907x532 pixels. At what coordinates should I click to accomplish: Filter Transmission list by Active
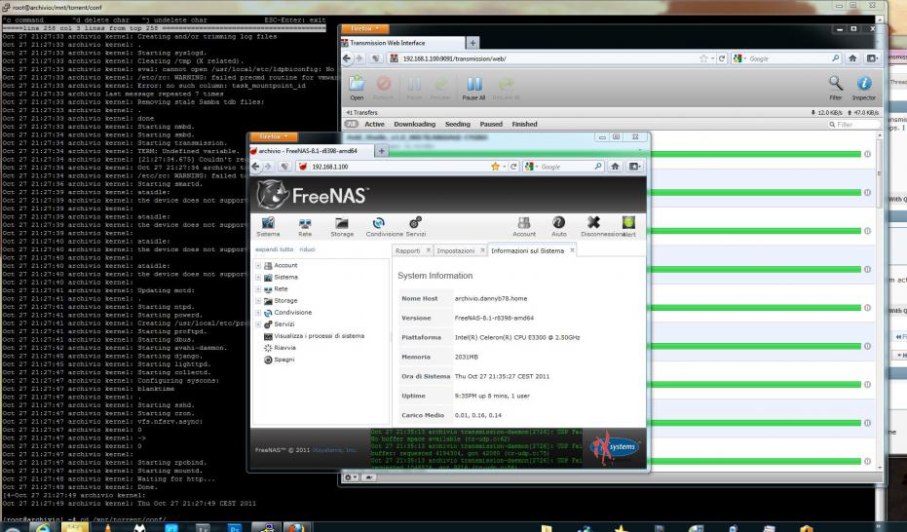coord(374,124)
